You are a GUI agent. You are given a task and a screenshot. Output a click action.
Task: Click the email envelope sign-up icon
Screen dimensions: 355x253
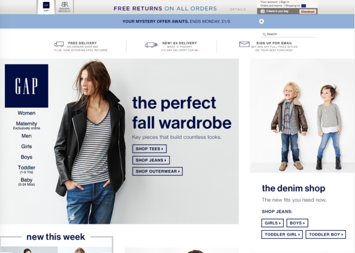click(x=244, y=44)
